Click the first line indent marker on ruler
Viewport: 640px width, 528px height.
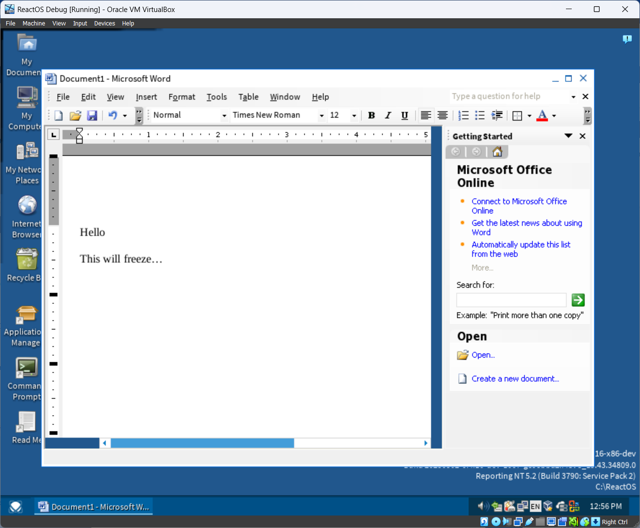coord(79,131)
